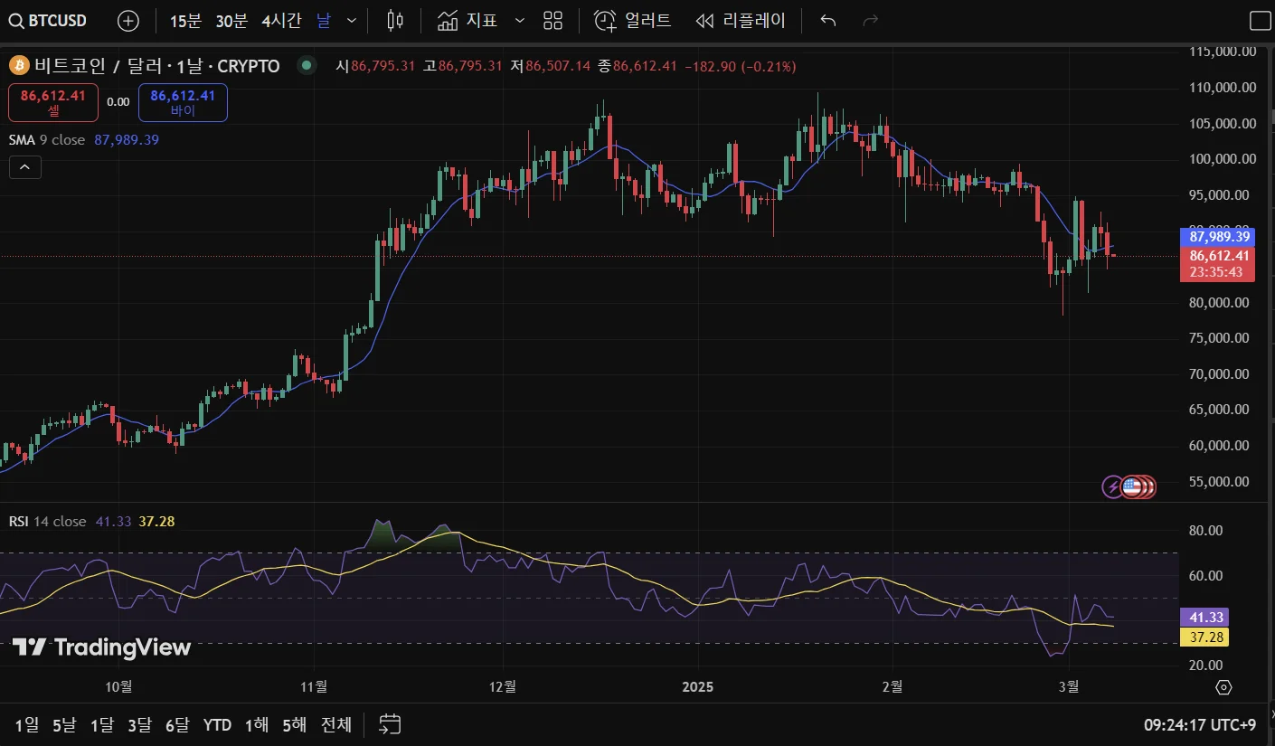Click the red 셀 sell button
This screenshot has width=1275, height=746.
(x=53, y=102)
